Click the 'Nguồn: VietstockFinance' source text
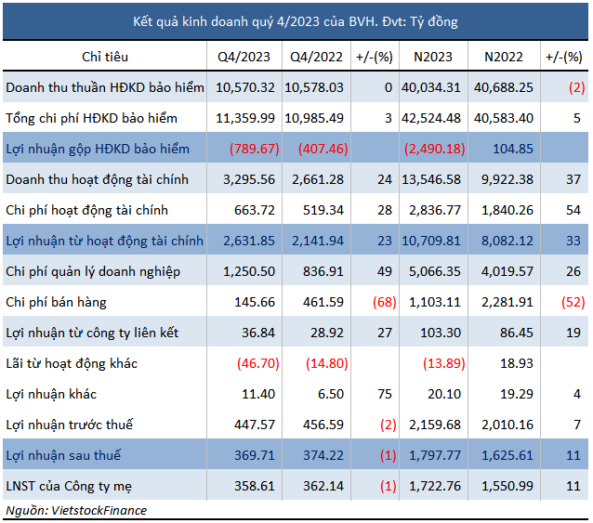 click(76, 511)
